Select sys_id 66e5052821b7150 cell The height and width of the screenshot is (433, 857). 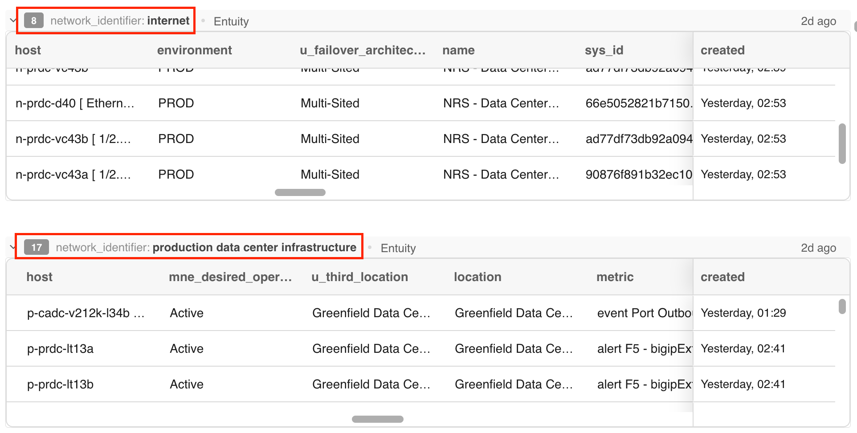[639, 103]
